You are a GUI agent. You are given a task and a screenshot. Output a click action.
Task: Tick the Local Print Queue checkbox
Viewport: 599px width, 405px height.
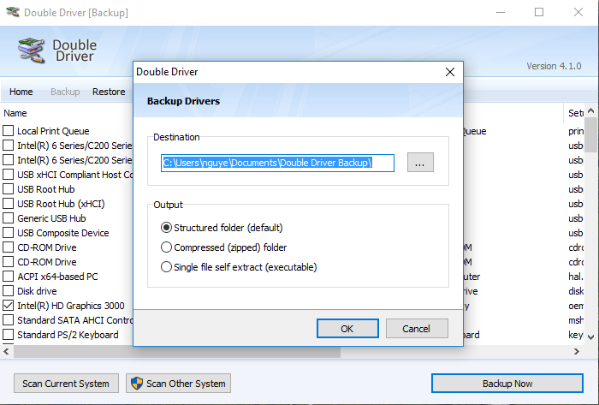click(x=8, y=131)
